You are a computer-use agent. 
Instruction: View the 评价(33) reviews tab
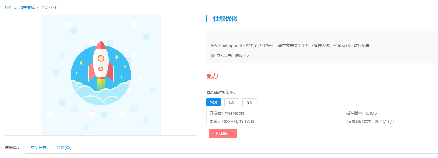pos(64,148)
